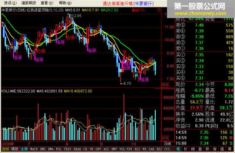Click the small red box icon in chart header
Viewport: 235px width, 153px height.
point(159,10)
